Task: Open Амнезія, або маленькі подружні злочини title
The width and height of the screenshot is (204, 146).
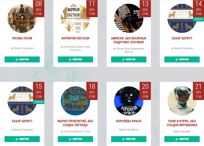Action: (128, 40)
